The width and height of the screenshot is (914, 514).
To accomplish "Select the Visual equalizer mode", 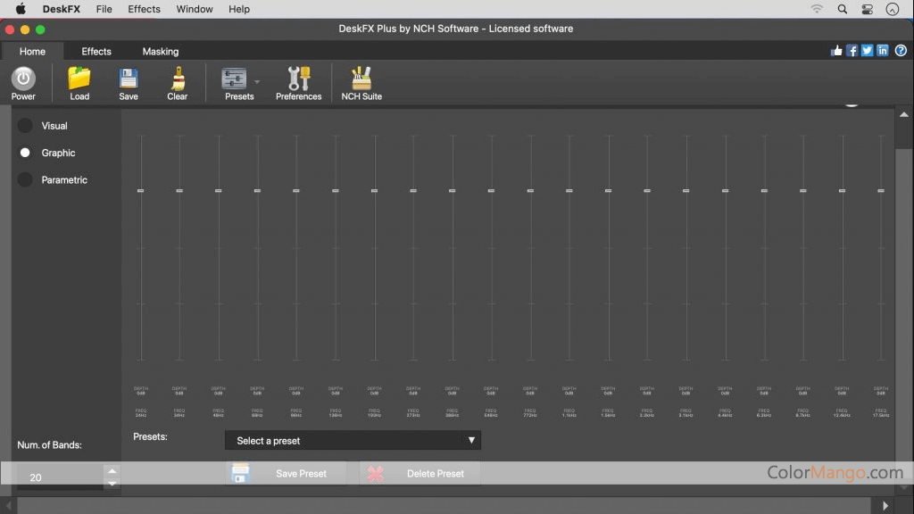I will [x=25, y=126].
